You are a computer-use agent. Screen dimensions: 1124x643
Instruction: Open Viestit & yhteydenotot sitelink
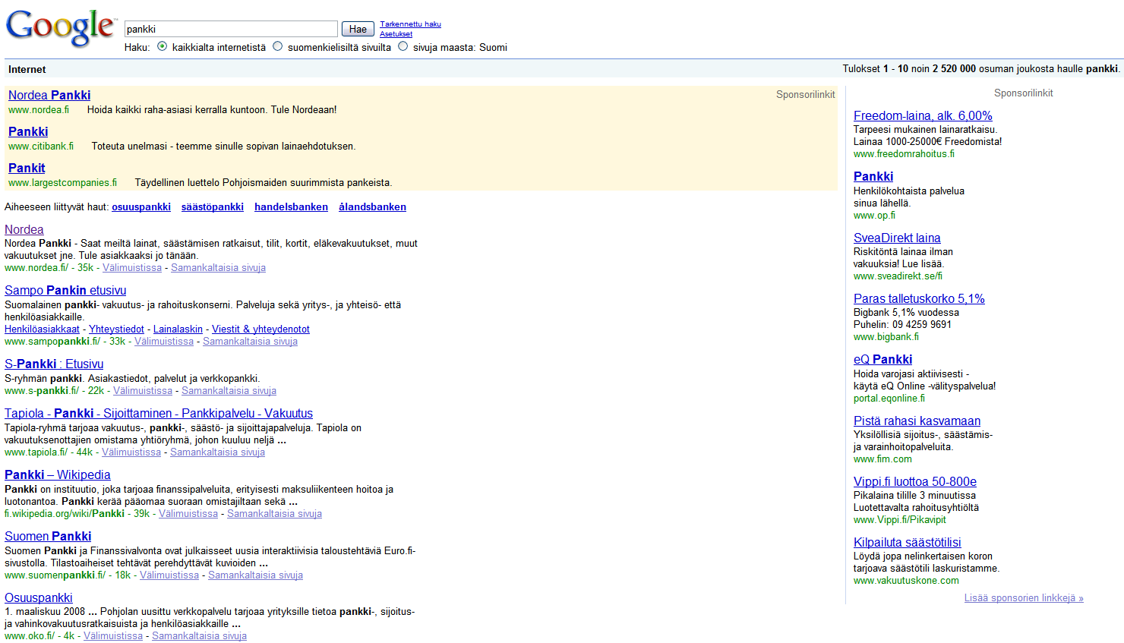pos(260,329)
